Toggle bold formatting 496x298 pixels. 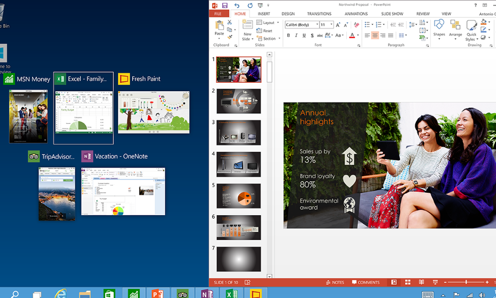[x=288, y=35]
